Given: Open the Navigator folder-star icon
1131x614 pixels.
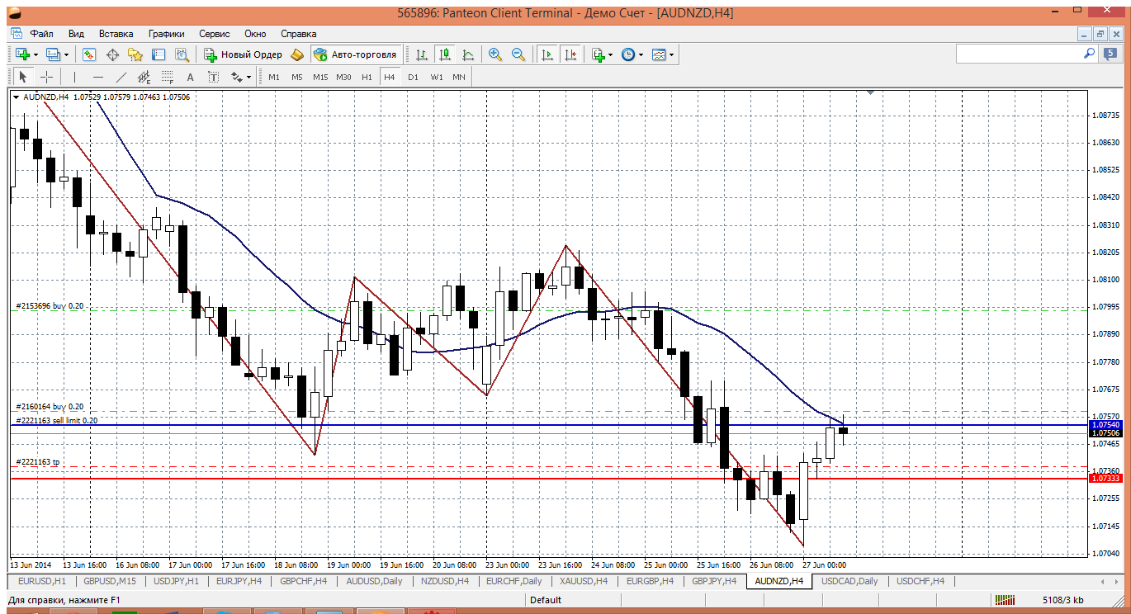Looking at the screenshot, I should pyautogui.click(x=135, y=54).
